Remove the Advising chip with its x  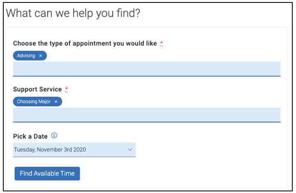click(40, 56)
